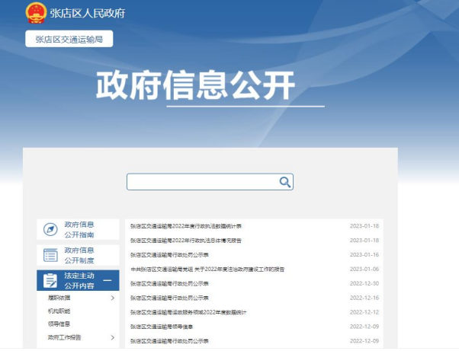This screenshot has width=459, height=351.
Task: Expand the 履职依据 submenu arrow
Action: [112, 298]
